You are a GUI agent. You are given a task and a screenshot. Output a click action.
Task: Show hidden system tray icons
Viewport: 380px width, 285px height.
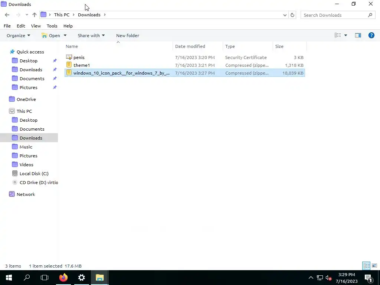[311, 278]
